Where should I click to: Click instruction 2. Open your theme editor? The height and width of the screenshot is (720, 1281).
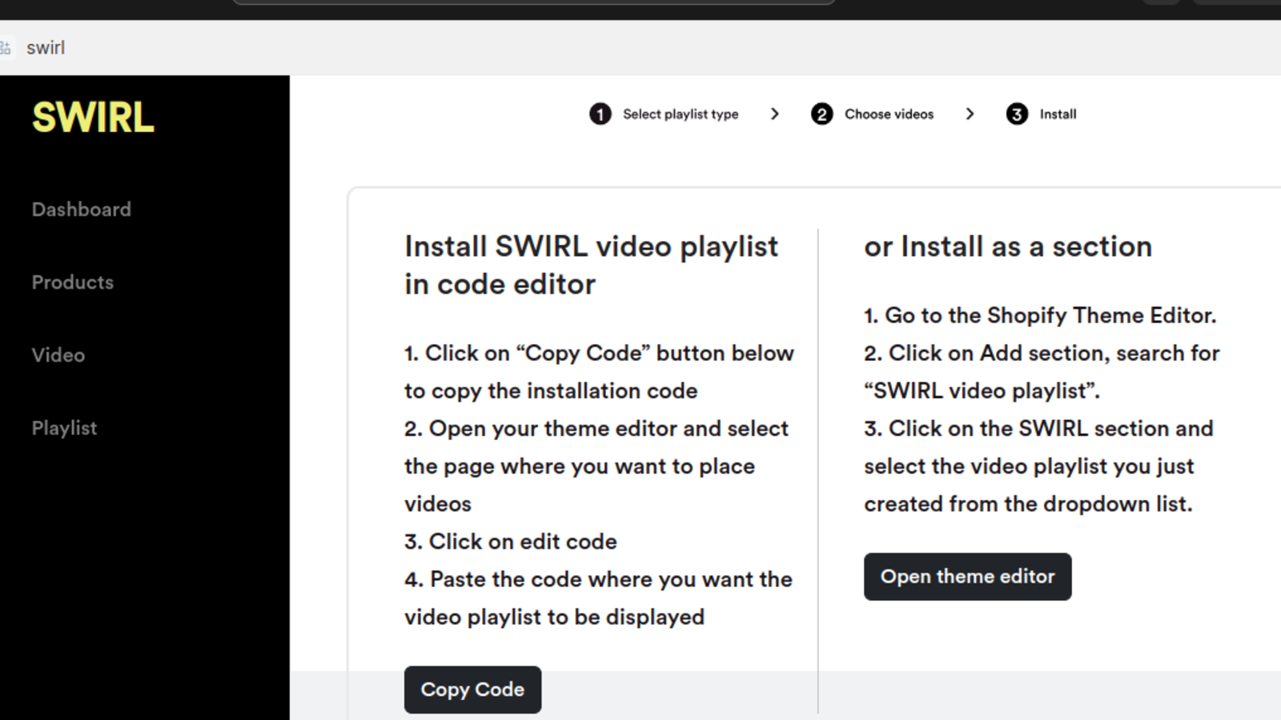coord(596,466)
